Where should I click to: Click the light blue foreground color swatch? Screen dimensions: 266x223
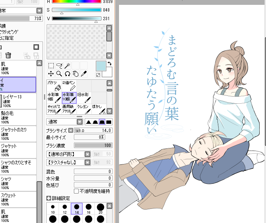pyautogui.click(x=101, y=66)
